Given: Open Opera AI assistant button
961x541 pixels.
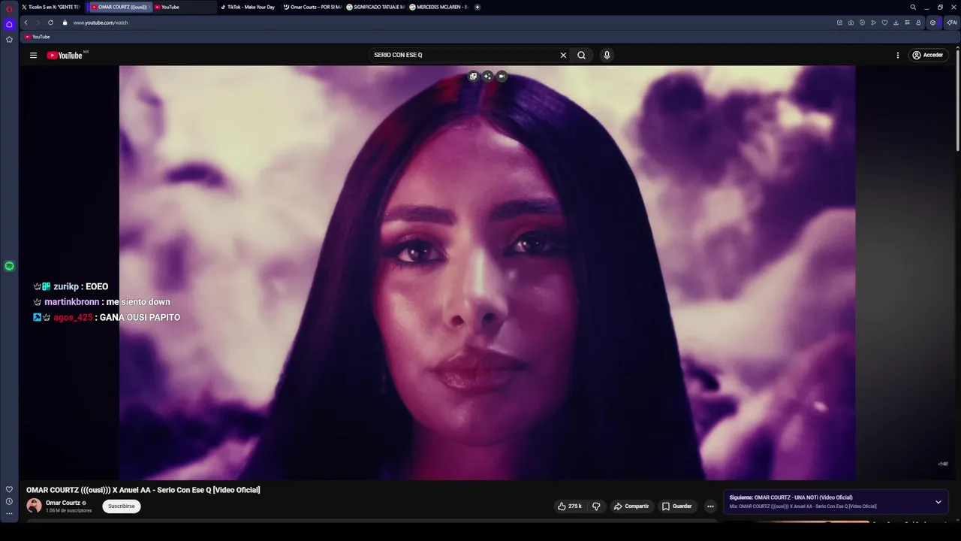Looking at the screenshot, I should point(951,23).
